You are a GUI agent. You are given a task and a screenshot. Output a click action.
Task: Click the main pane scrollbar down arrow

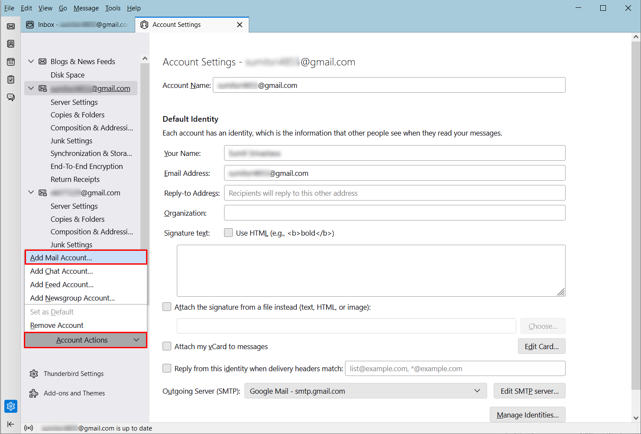(x=636, y=418)
